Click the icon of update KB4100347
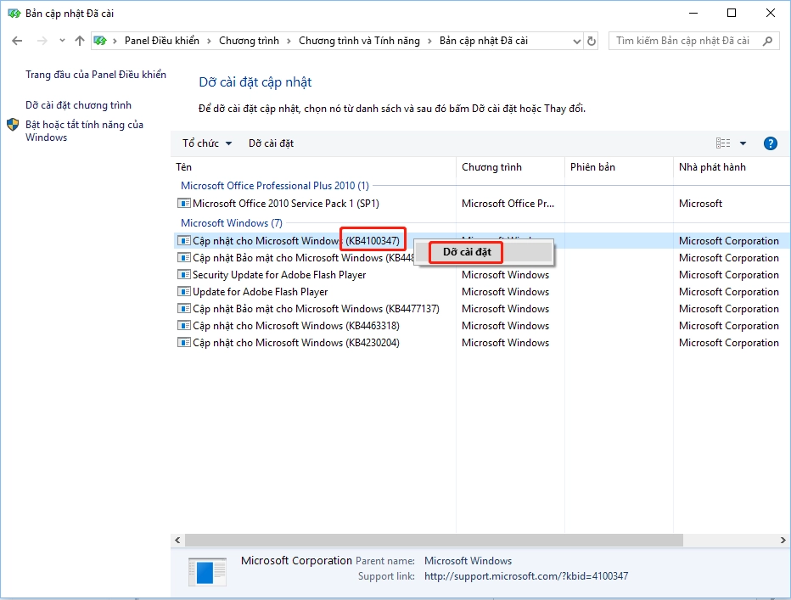 click(x=184, y=240)
